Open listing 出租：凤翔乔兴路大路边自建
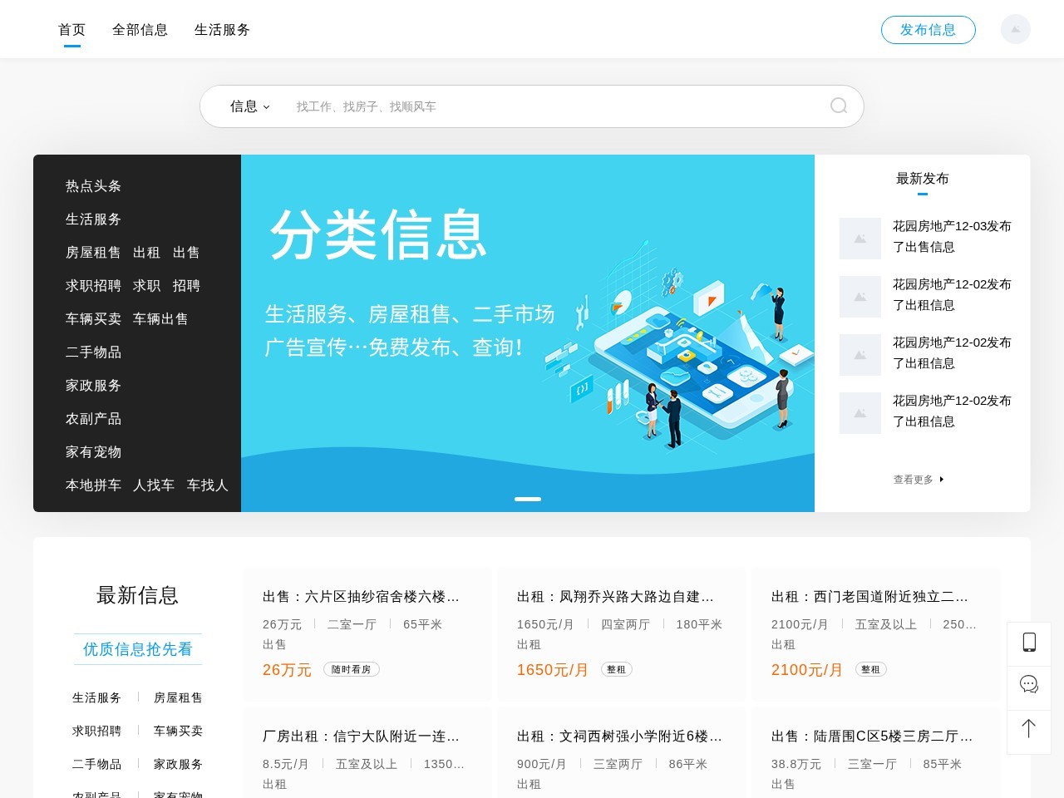 tap(615, 597)
